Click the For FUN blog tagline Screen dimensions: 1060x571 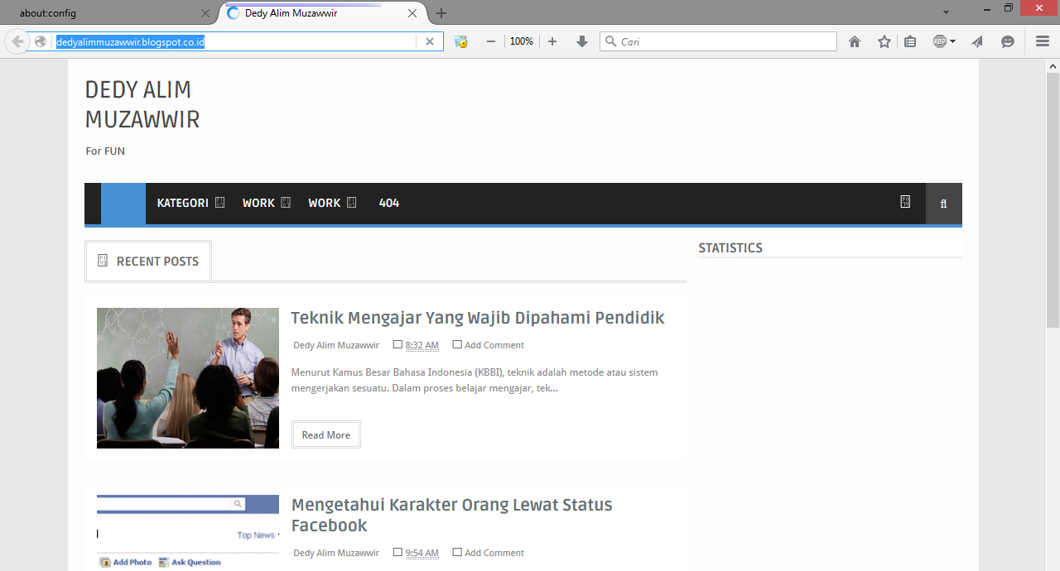click(105, 151)
